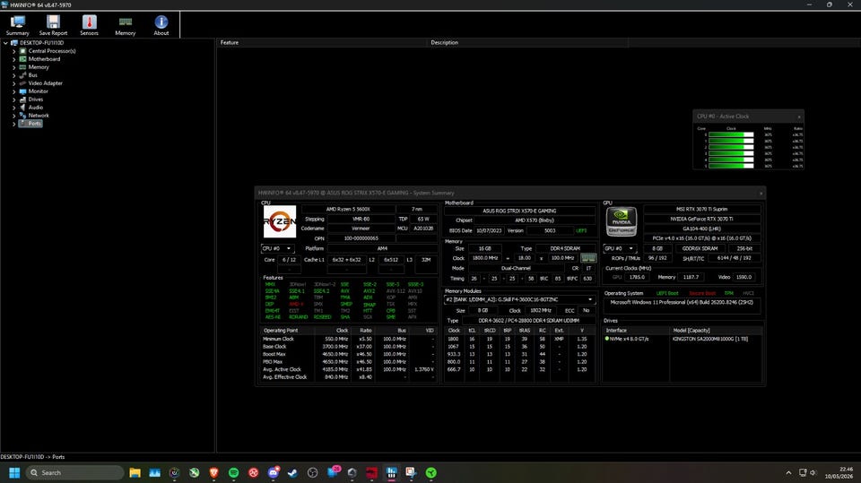Open the Summary toolbar button

[x=18, y=25]
